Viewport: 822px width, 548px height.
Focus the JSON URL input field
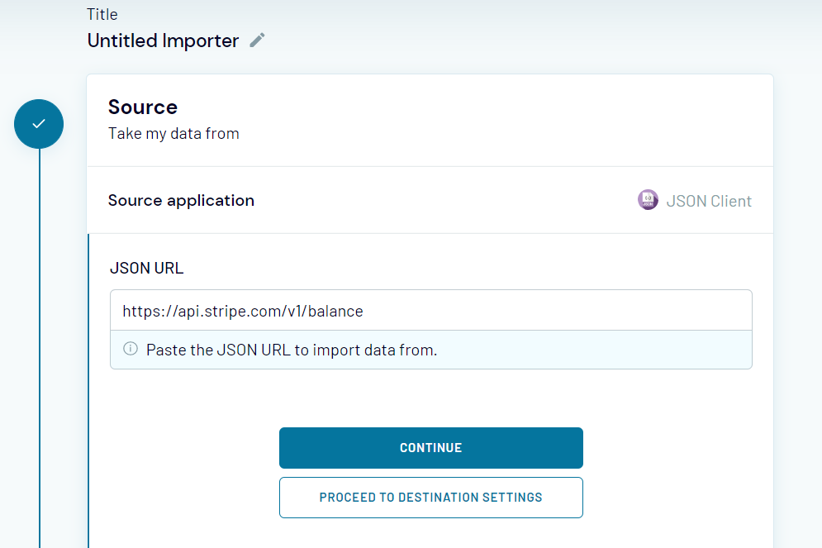pos(431,311)
